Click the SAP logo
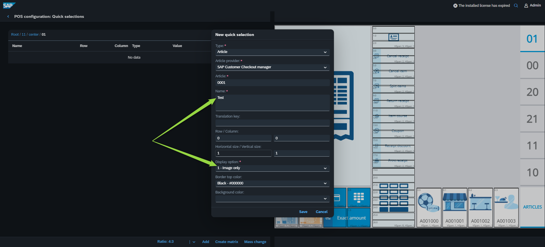This screenshot has height=247, width=545. (x=9, y=5)
